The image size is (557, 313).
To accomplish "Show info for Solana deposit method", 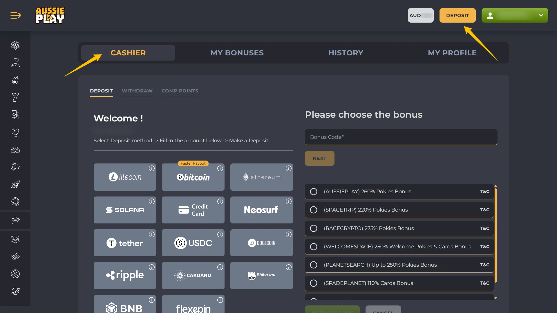I will [152, 201].
